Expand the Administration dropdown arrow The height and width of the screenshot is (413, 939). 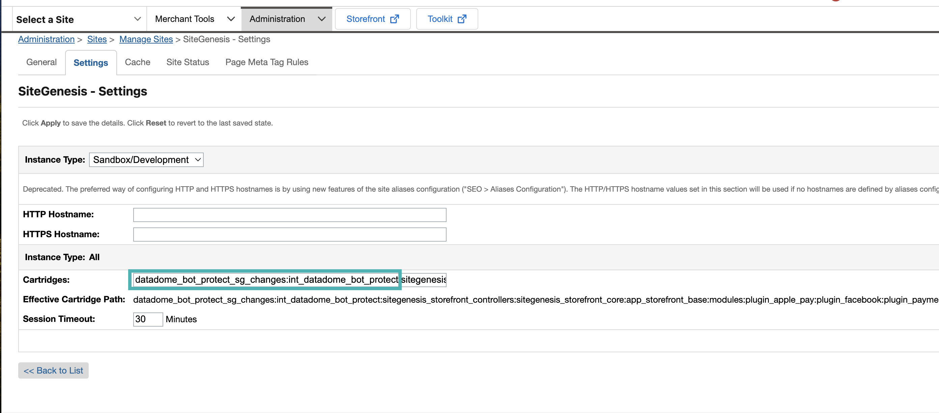click(x=321, y=19)
